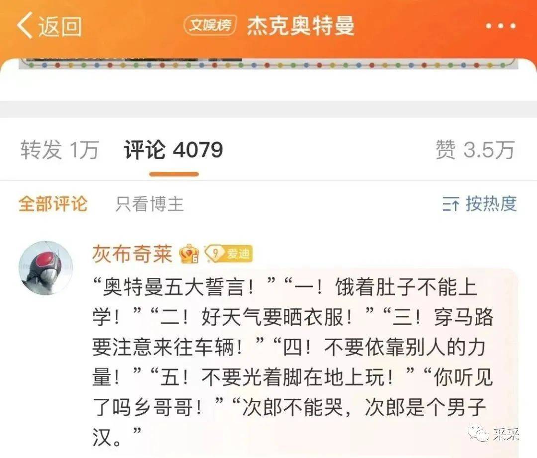Tap the 爱迪 fan level badge
The image size is (537, 458).
pos(229,254)
